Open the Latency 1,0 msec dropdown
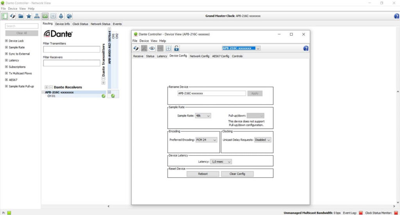The image size is (400, 215). pyautogui.click(x=221, y=162)
